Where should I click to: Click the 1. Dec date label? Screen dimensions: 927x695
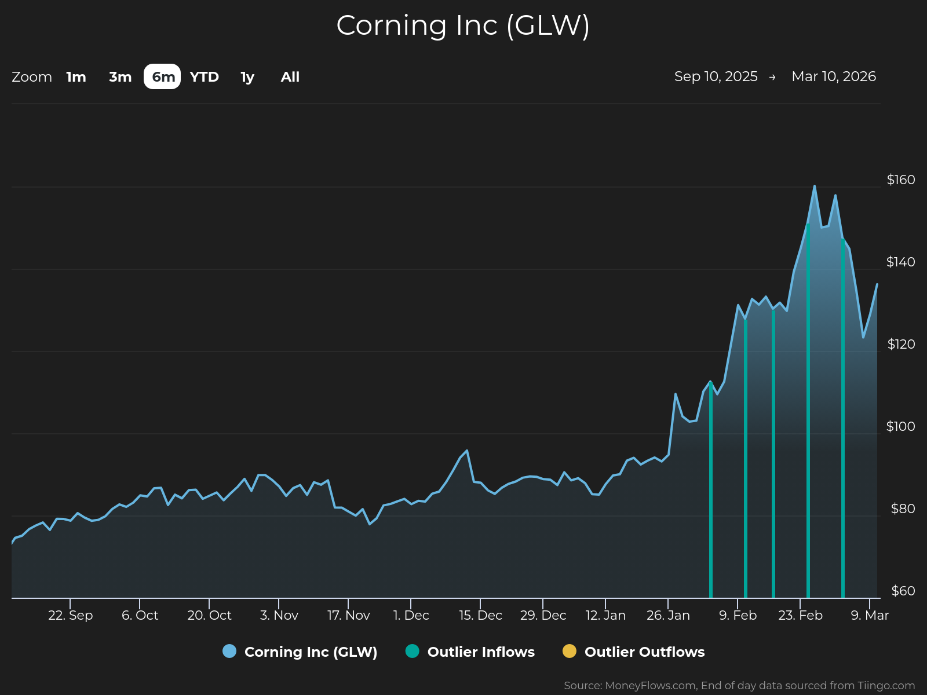[x=411, y=615]
